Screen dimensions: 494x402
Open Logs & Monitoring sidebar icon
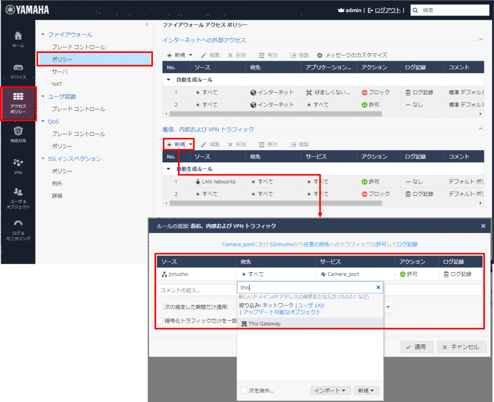pyautogui.click(x=18, y=224)
